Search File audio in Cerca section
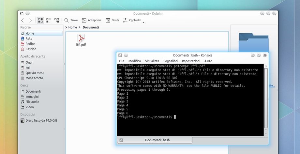This screenshot has width=300, height=154. [41, 102]
